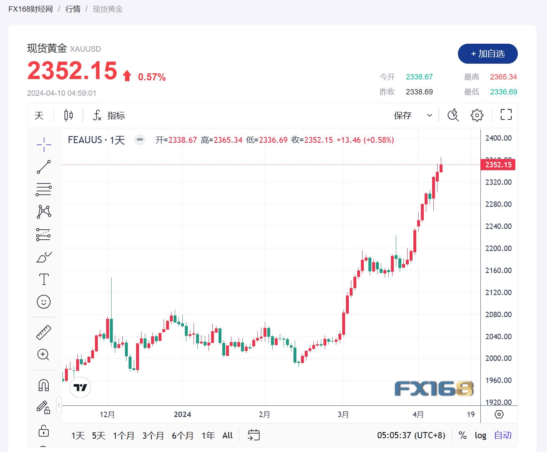The width and height of the screenshot is (547, 452).
Task: Open price axis settings hexagon icon
Action: [499, 415]
